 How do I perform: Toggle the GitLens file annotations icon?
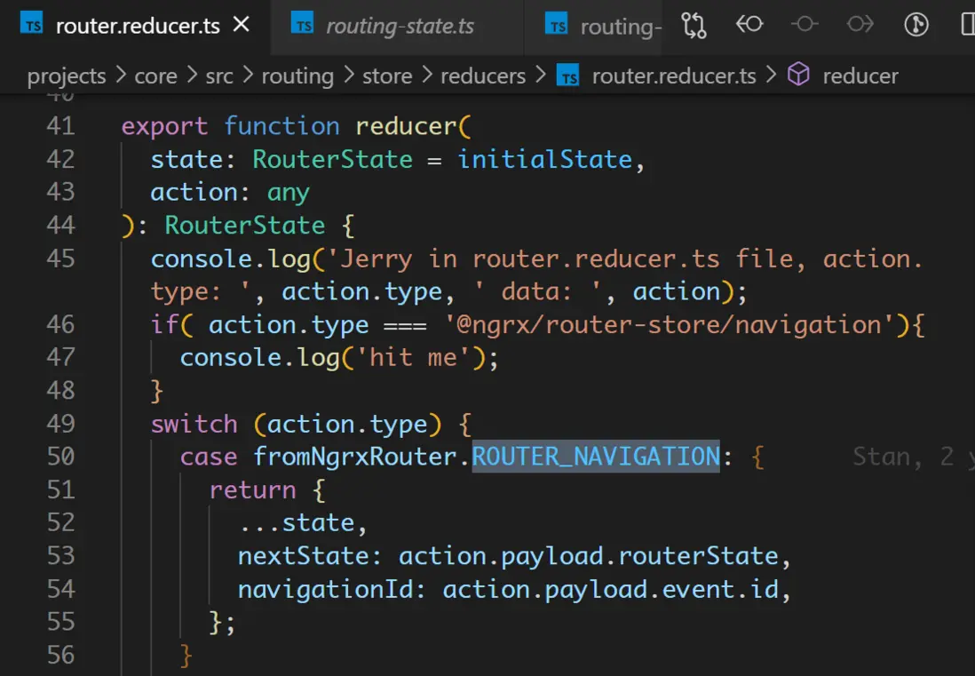click(916, 25)
